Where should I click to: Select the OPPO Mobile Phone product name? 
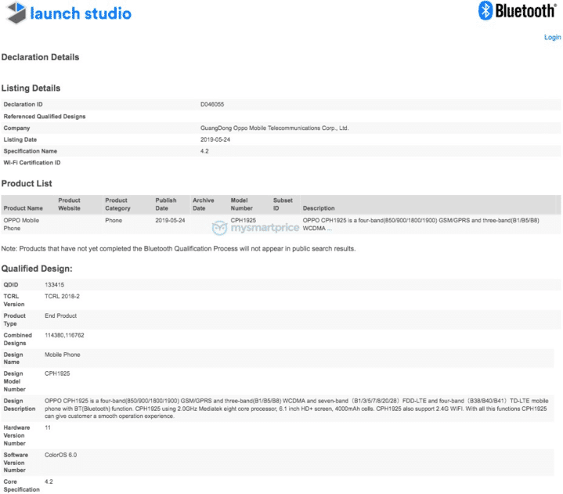click(x=21, y=225)
